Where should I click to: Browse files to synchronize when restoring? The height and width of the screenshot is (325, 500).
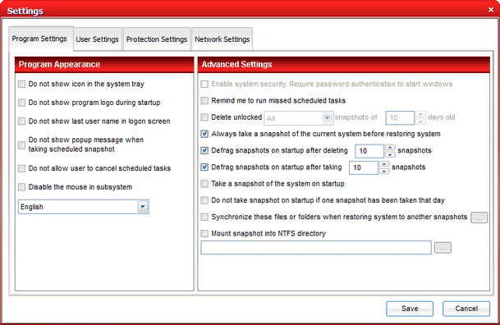(479, 217)
